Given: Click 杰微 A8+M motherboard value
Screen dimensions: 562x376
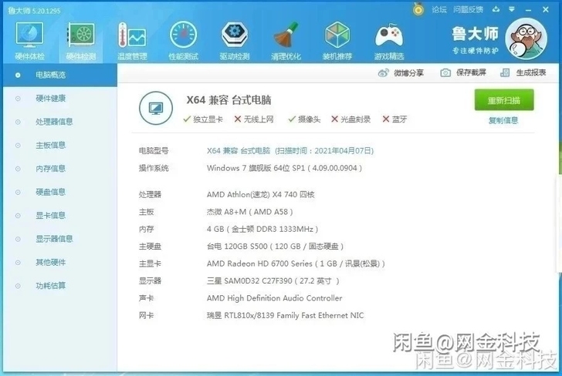Looking at the screenshot, I should tap(250, 212).
